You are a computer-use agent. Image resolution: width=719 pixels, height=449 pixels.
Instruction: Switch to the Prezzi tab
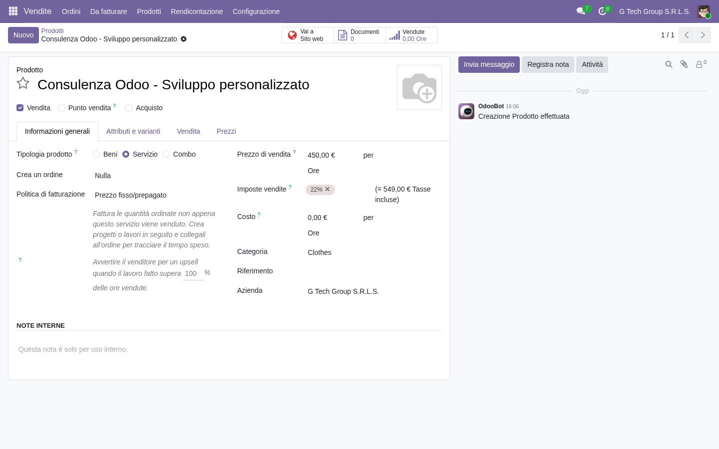coord(226,131)
